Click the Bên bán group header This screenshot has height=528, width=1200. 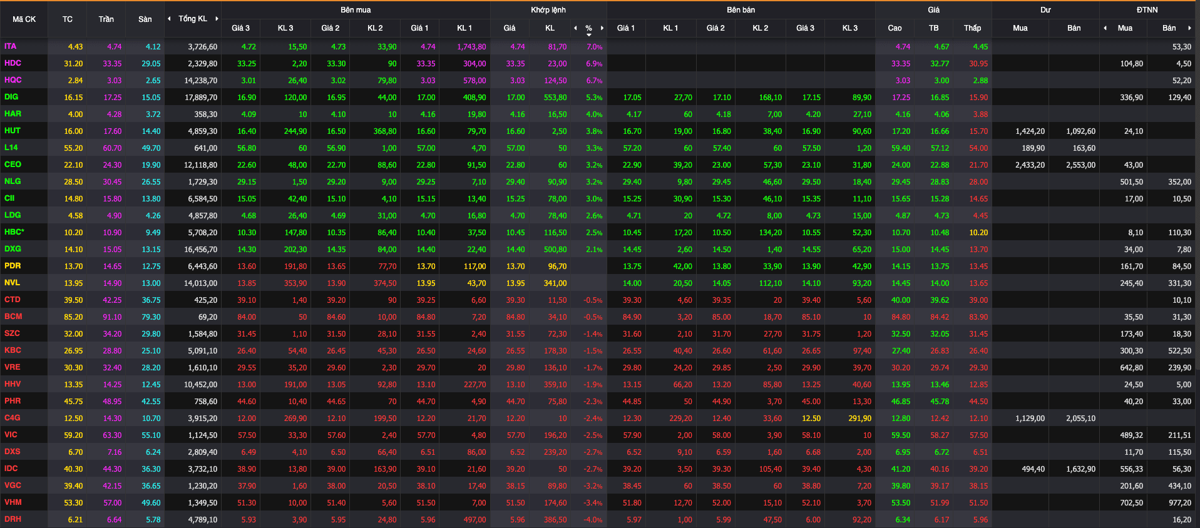tap(741, 10)
